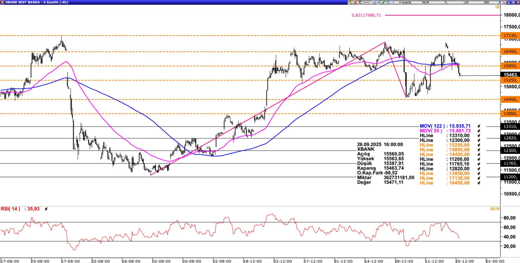Toggle the RSI(14) indicator checkmark
The height and width of the screenshot is (263, 520).
click(46, 209)
